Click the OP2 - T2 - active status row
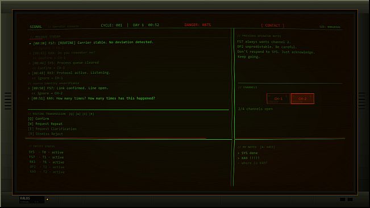Image resolution: width=370 pixels, height=208 pixels. 47,167
